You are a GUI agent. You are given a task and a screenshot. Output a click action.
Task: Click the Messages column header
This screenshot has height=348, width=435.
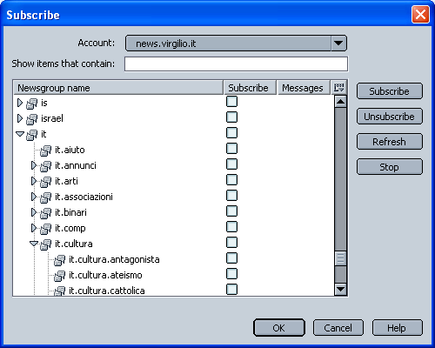coord(304,88)
